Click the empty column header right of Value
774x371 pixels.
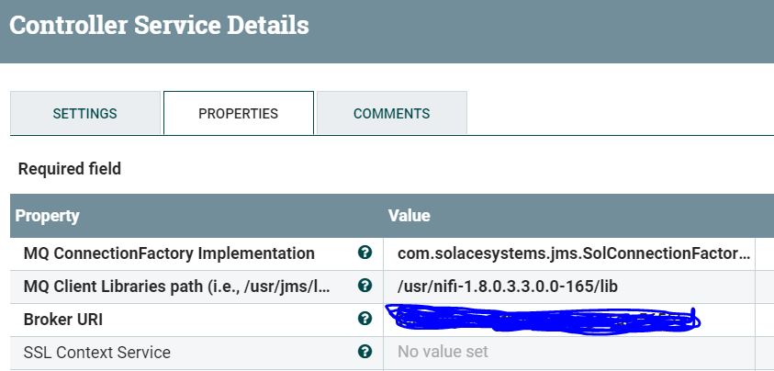764,216
